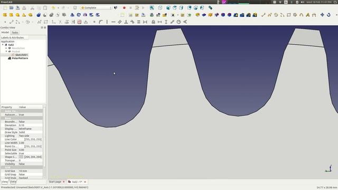Click the lock constraint padlock icon
The image size is (338, 190).
coord(153,22)
